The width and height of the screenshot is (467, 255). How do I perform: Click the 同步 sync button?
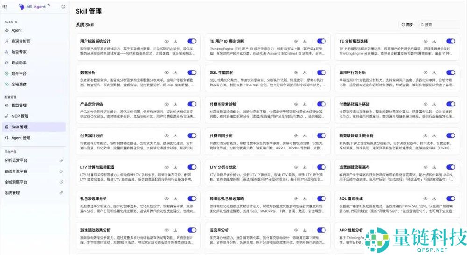(407, 25)
